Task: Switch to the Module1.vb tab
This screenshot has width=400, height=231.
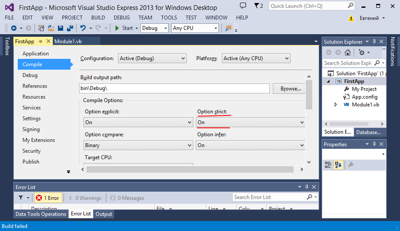Action: point(68,42)
